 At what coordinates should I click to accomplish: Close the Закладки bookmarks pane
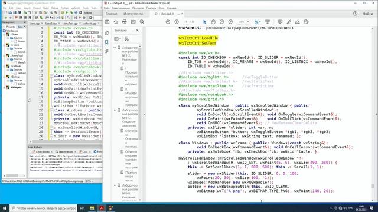click(x=137, y=30)
